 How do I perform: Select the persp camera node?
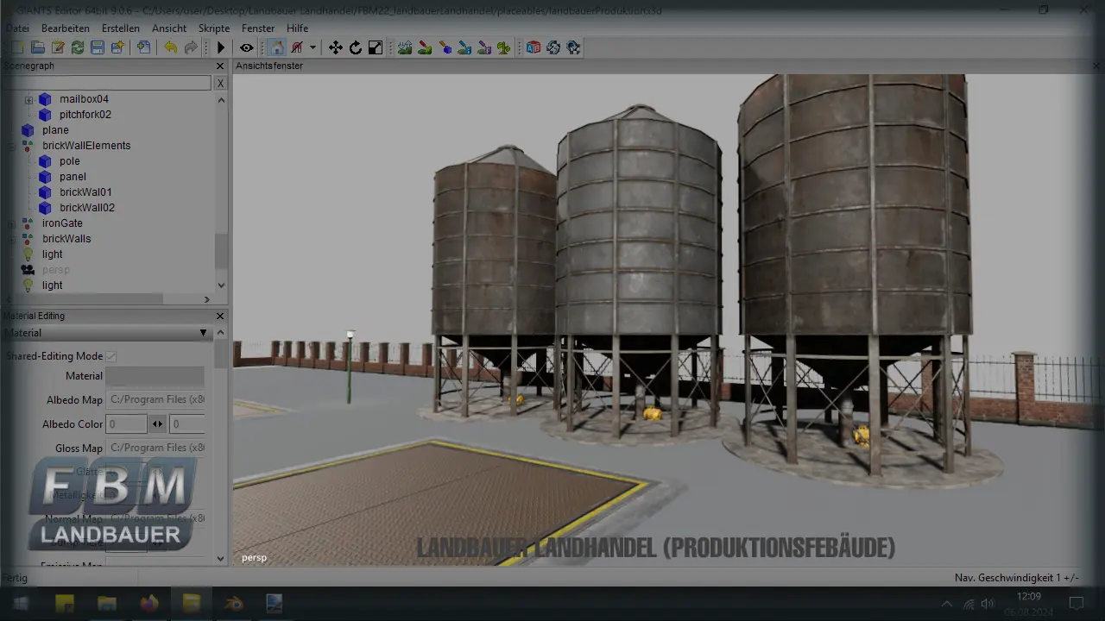[56, 270]
